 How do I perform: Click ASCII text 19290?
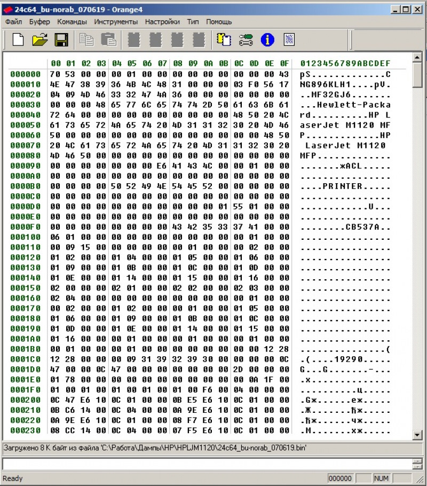click(x=348, y=359)
